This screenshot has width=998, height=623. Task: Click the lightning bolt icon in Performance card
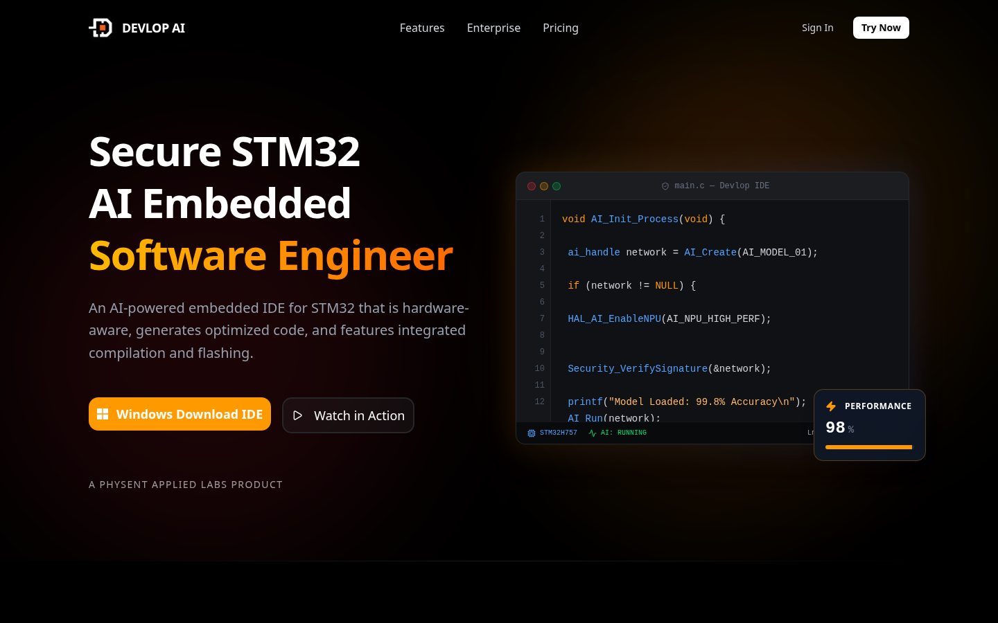tap(831, 406)
